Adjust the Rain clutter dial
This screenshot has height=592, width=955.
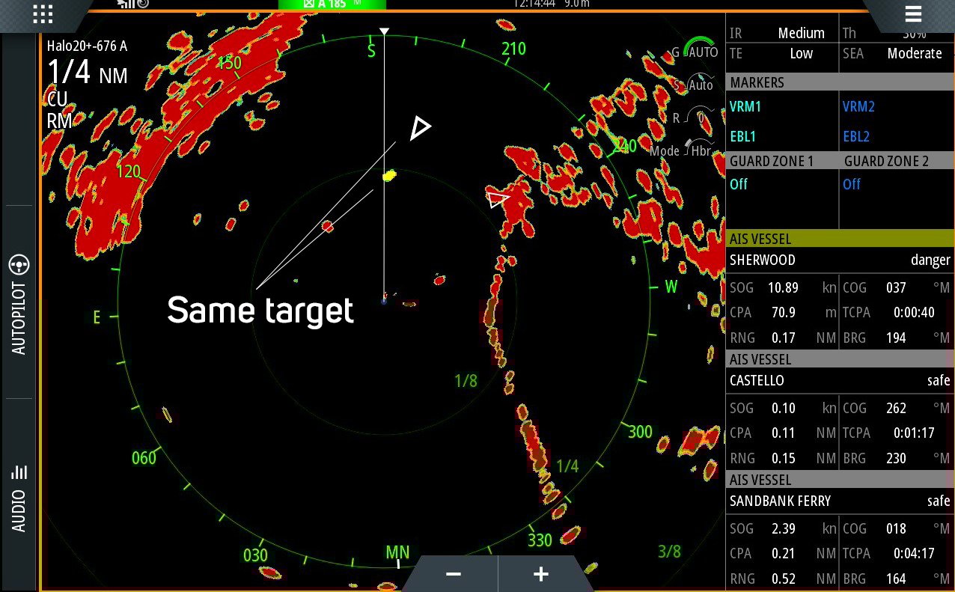tap(700, 118)
